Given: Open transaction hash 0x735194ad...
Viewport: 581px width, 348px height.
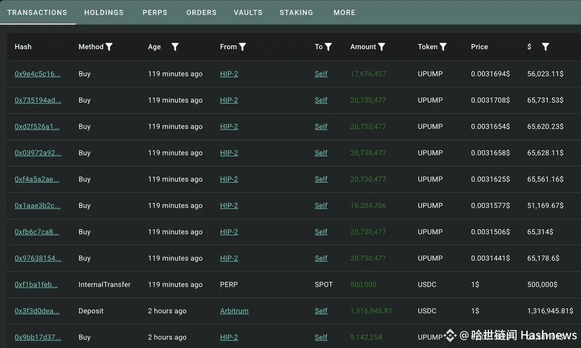Looking at the screenshot, I should 38,100.
